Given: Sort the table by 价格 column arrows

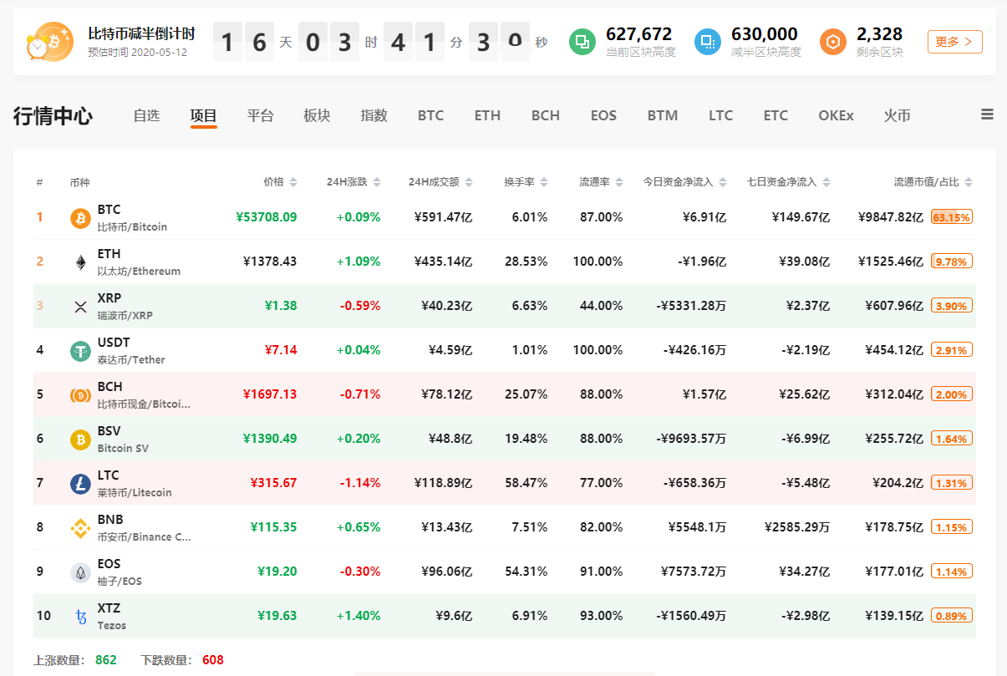Looking at the screenshot, I should pyautogui.click(x=292, y=182).
